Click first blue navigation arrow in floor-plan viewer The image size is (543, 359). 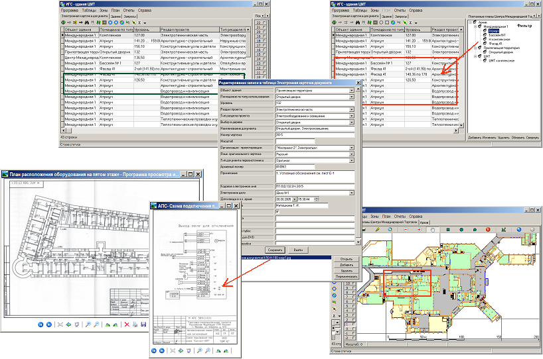coord(40,325)
